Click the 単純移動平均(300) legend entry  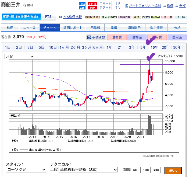pos(119,141)
